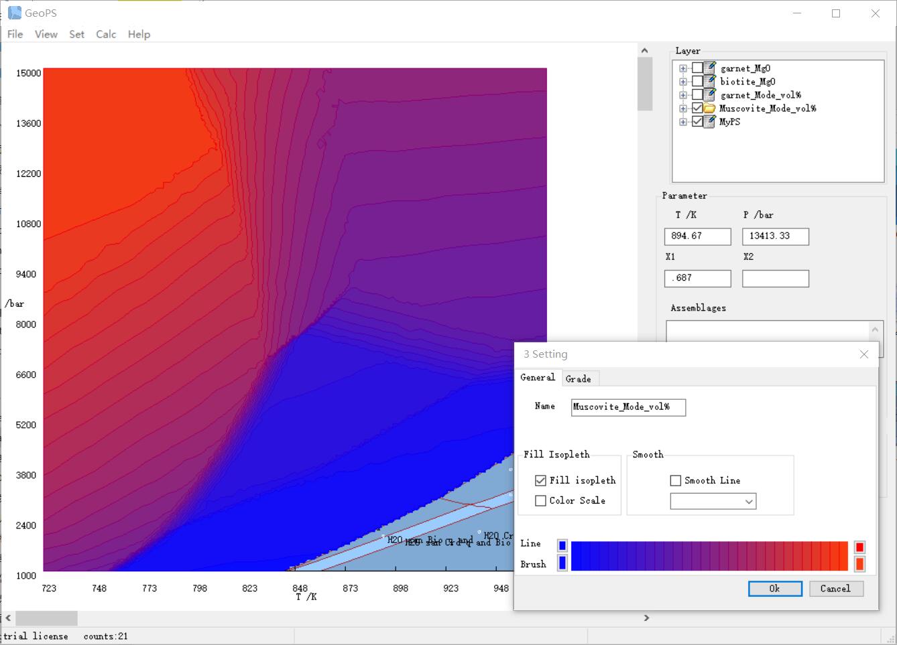
Task: Uncheck the Fill isopleth checkbox
Action: click(x=540, y=480)
